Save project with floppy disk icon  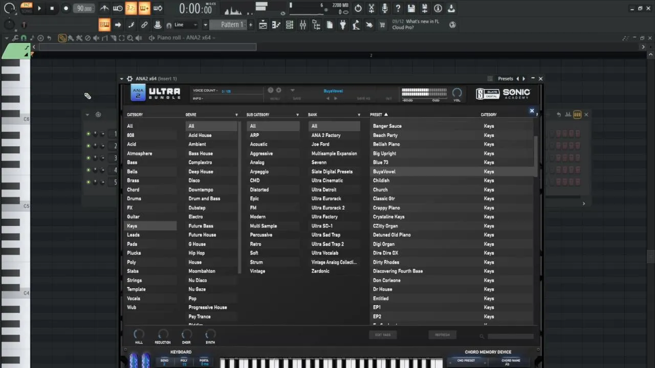click(411, 8)
